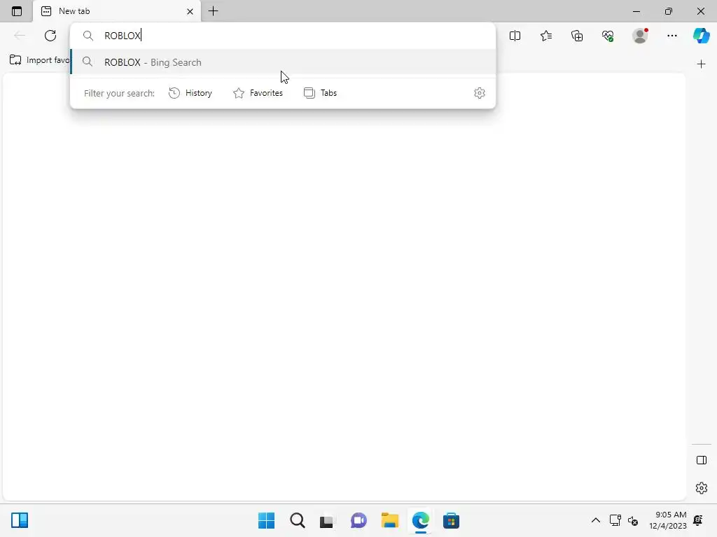The image size is (717, 537).
Task: Show hidden system tray icons chevron
Action: click(x=595, y=520)
